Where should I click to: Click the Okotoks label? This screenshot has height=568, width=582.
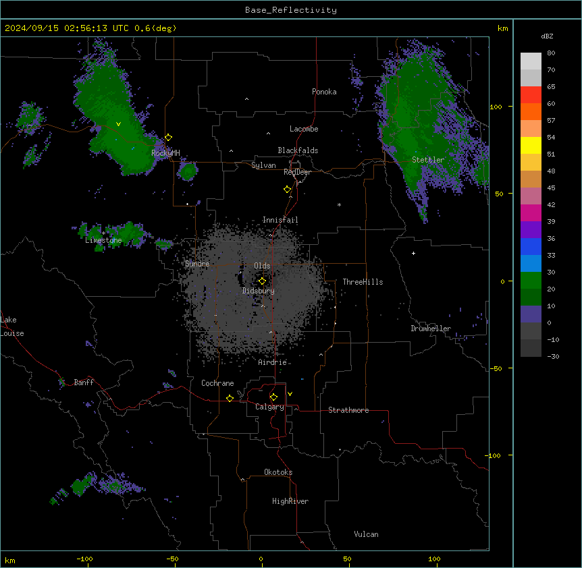click(278, 472)
